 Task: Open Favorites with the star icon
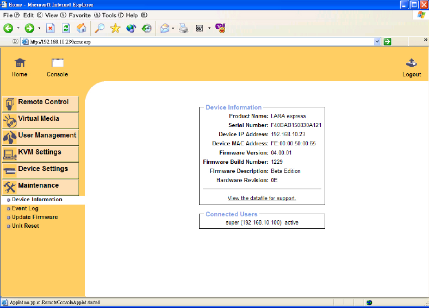tap(115, 28)
